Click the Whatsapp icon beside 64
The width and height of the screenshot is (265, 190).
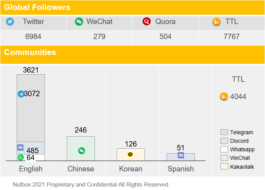[x=21, y=157]
